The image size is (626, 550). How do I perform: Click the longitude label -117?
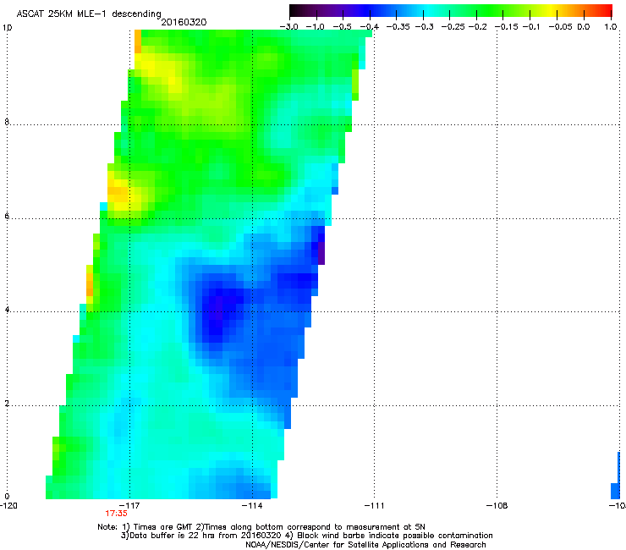click(129, 506)
